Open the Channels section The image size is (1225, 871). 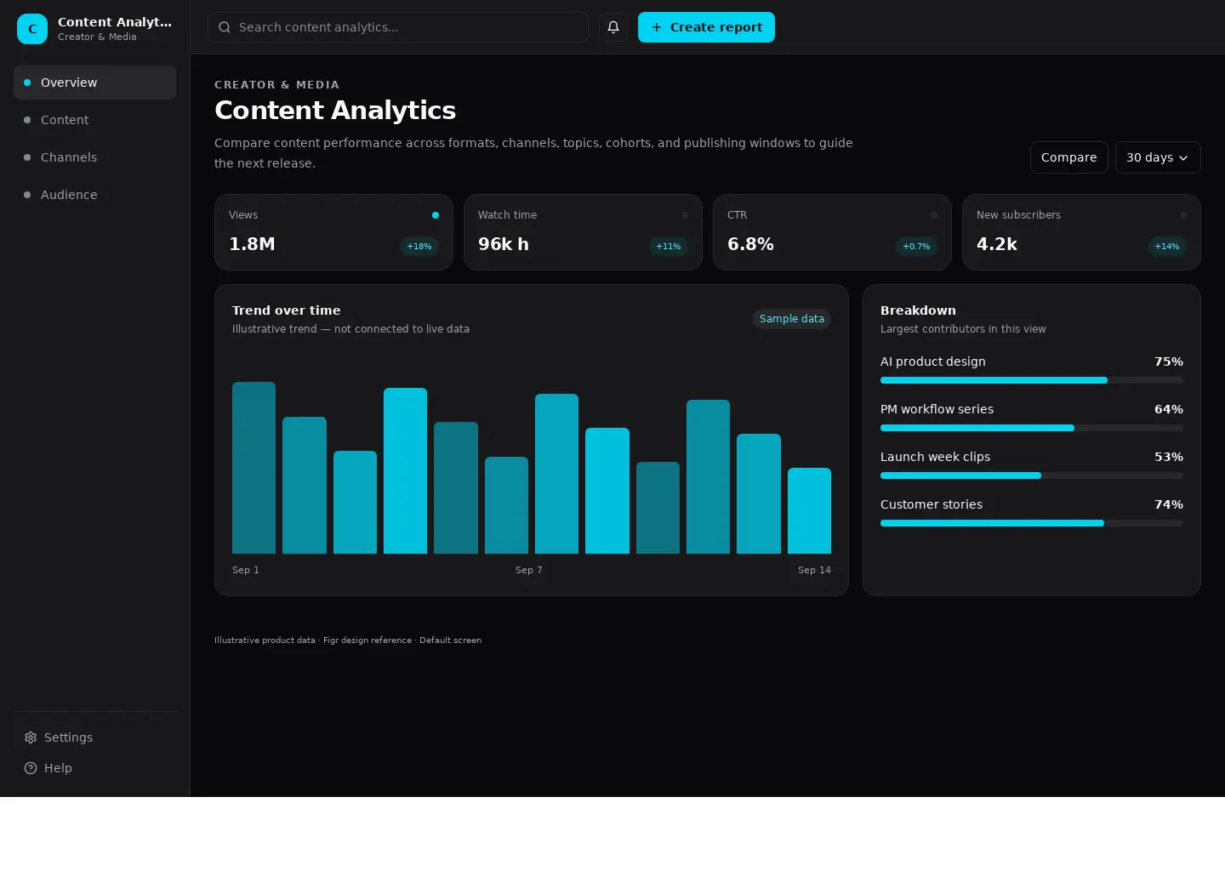[95, 157]
